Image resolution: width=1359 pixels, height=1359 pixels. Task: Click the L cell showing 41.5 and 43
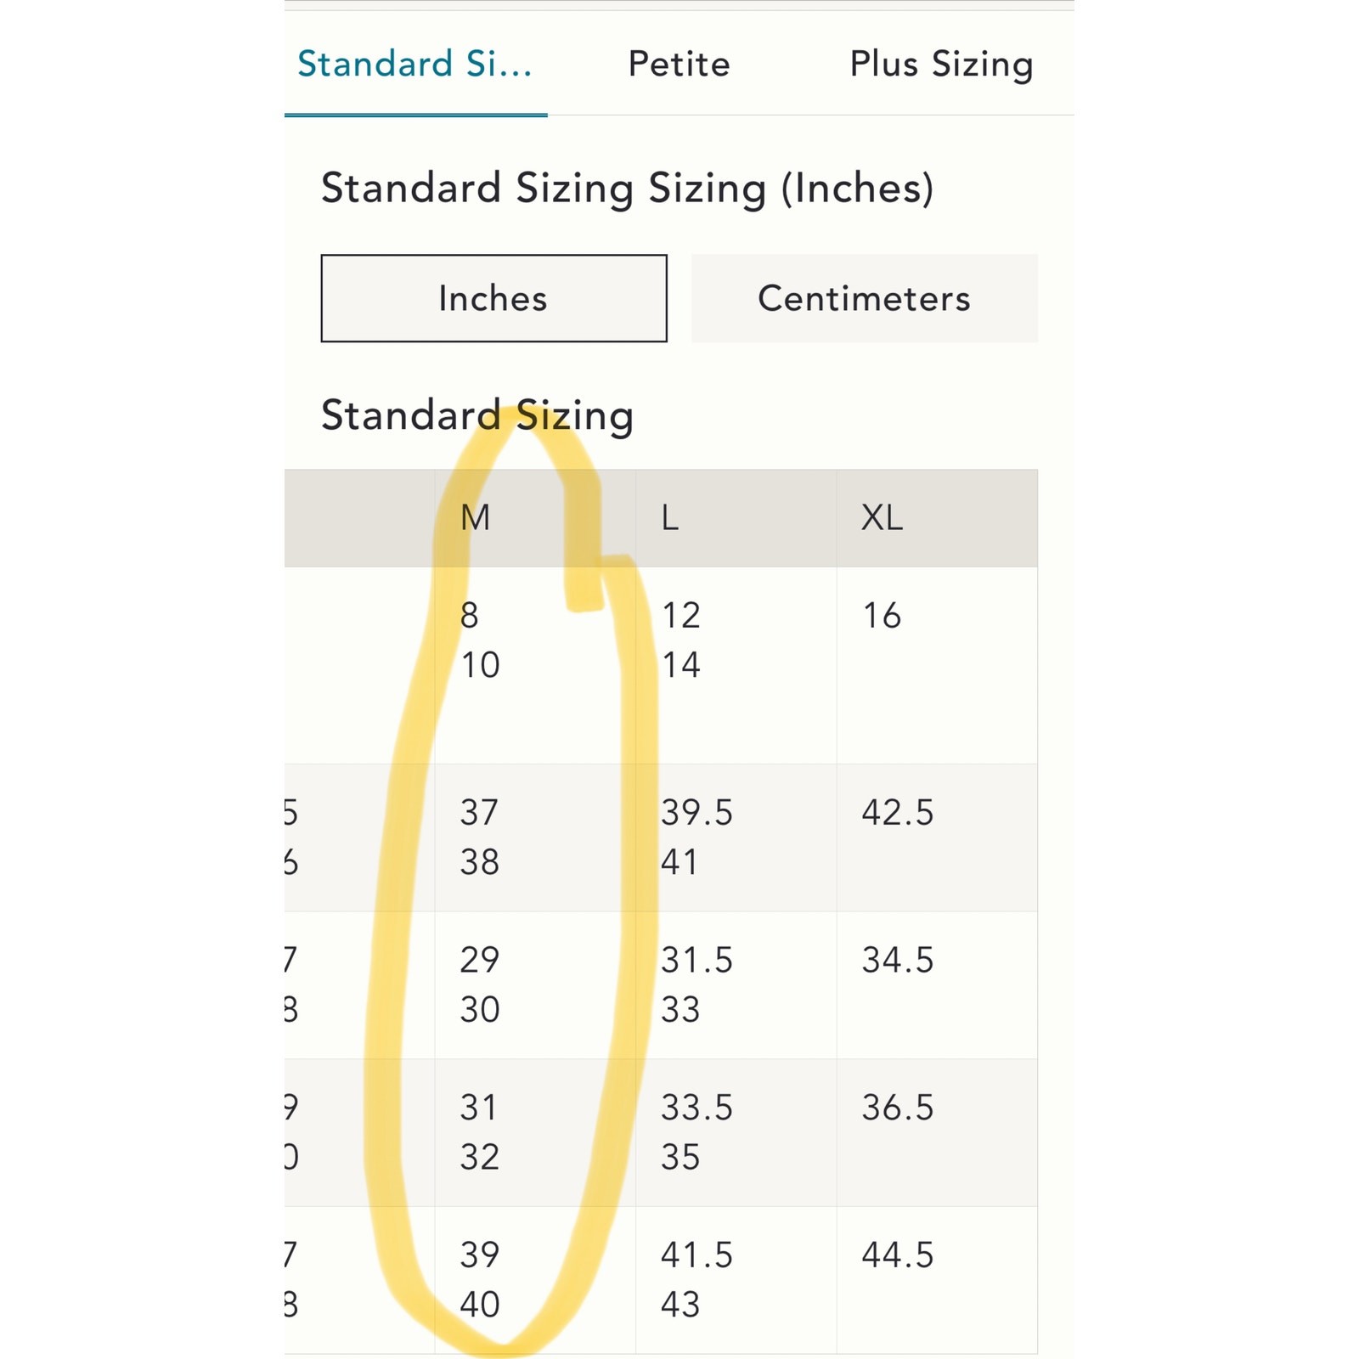tap(696, 1279)
